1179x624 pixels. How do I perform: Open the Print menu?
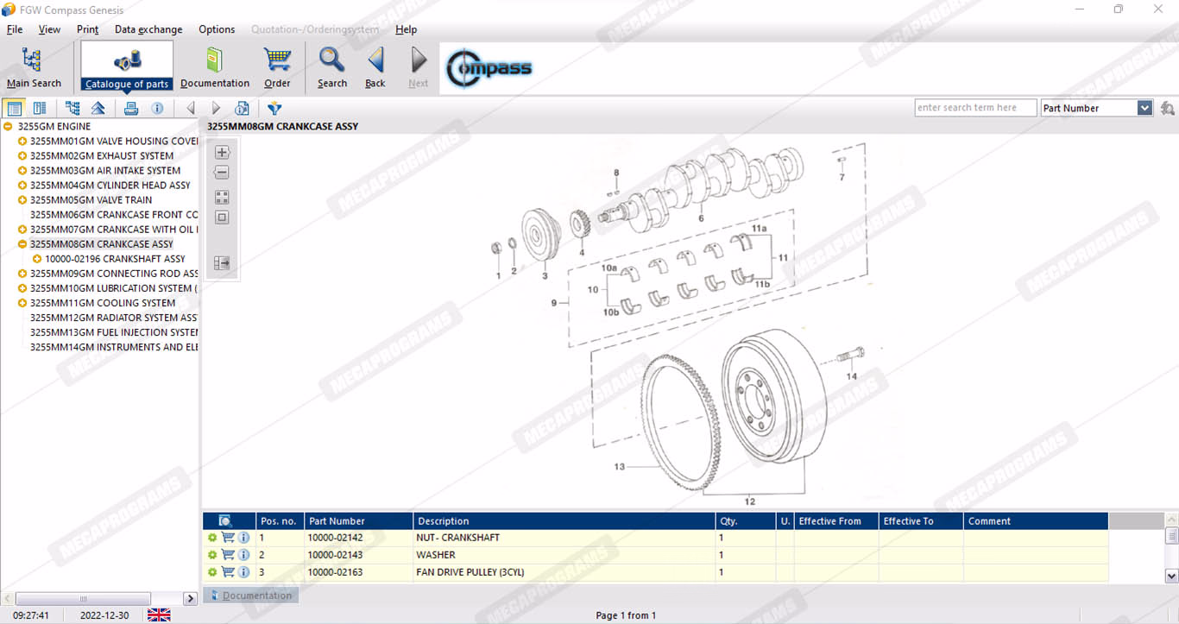click(x=88, y=29)
